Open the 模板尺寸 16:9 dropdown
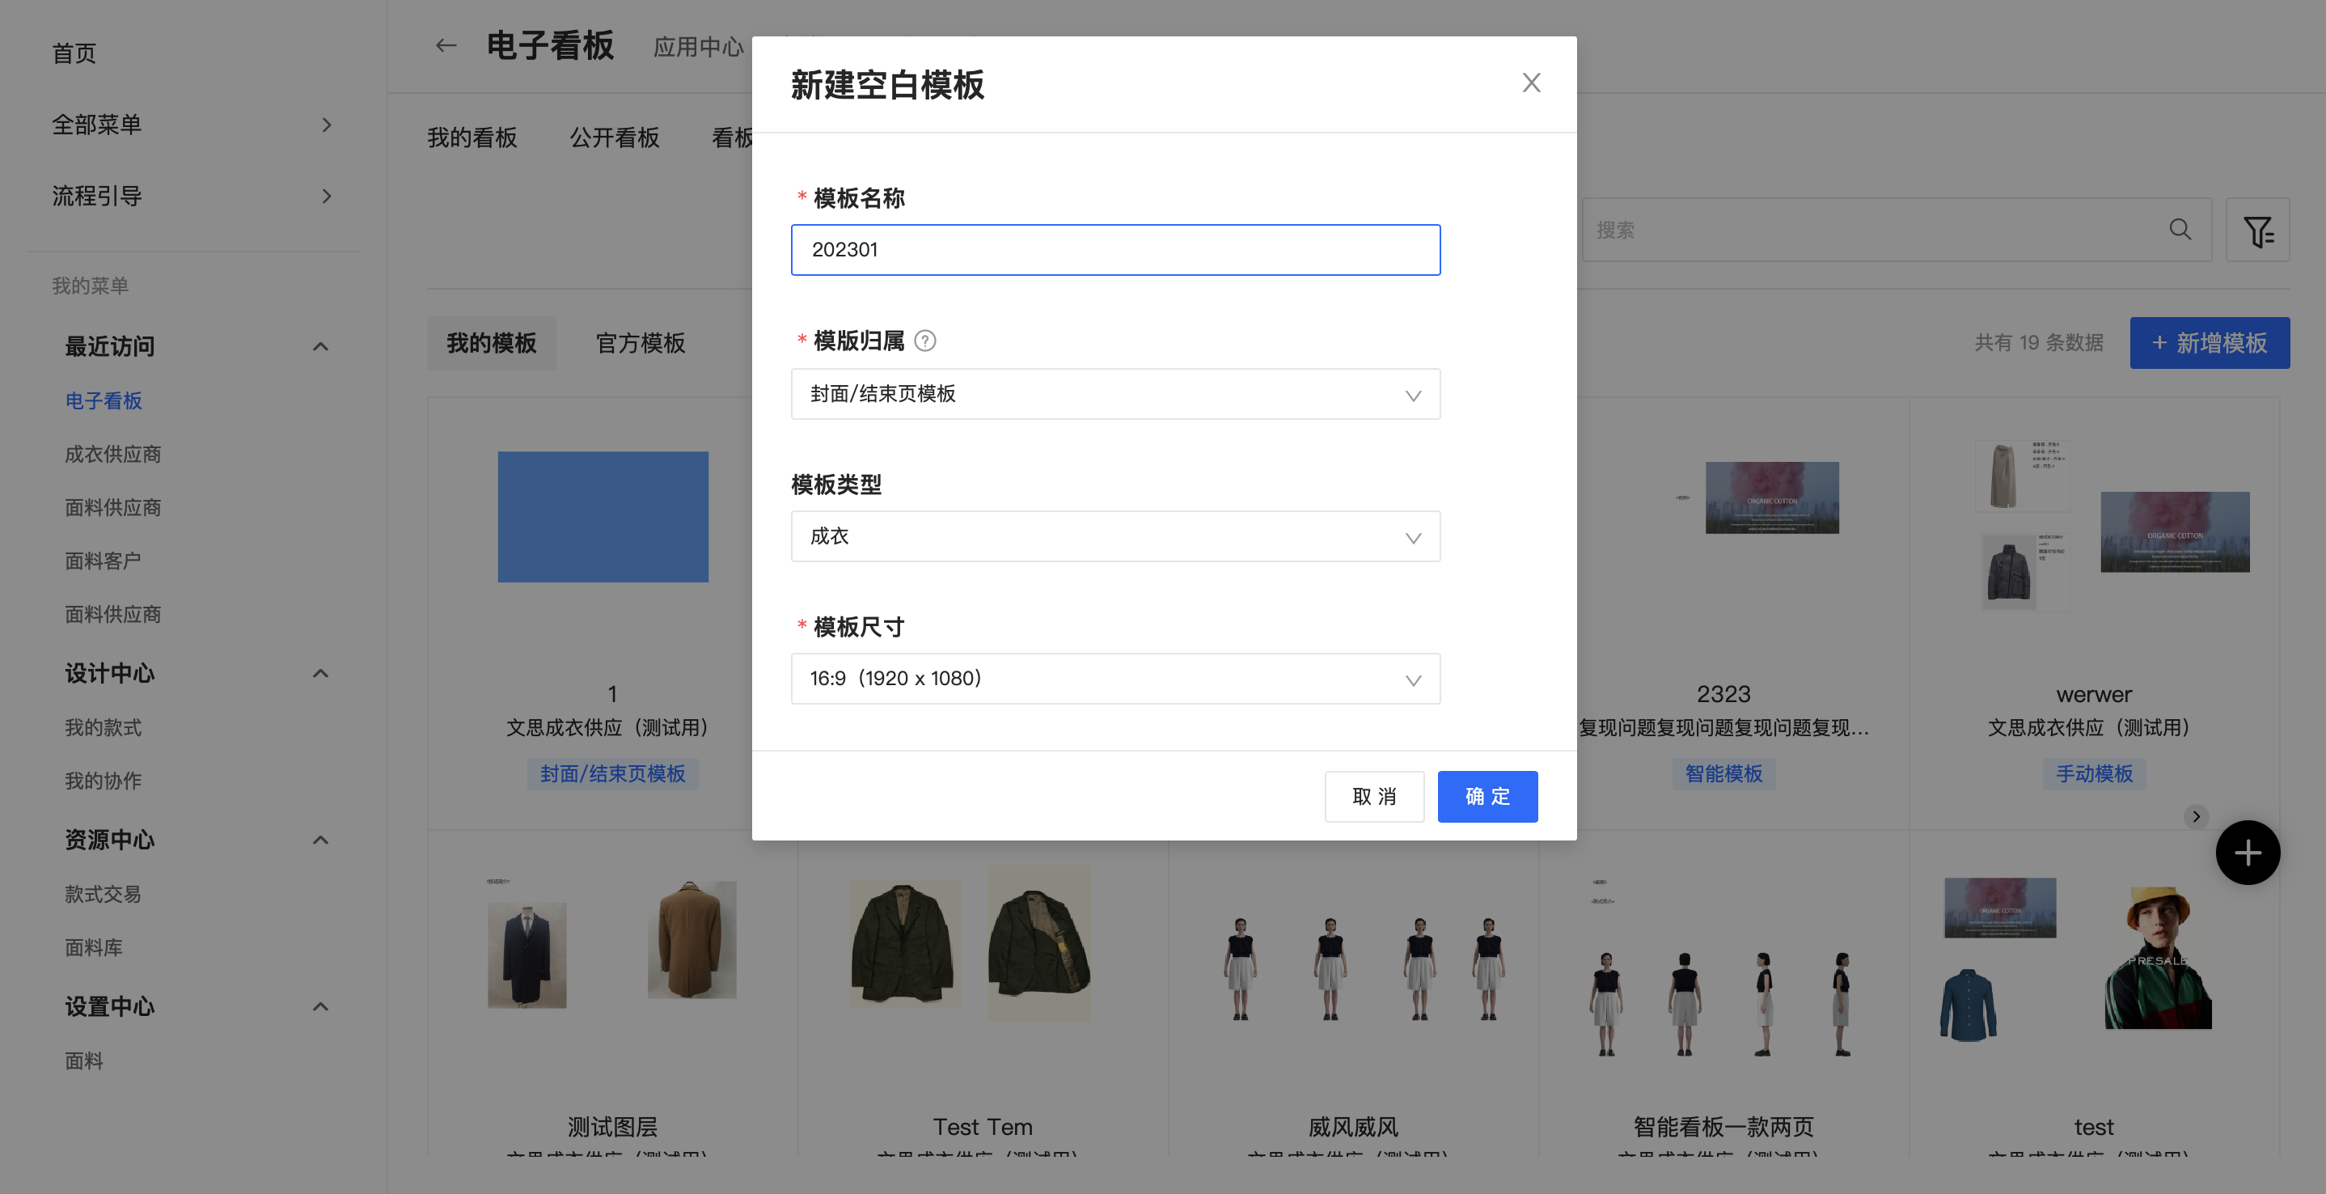 pos(1115,678)
